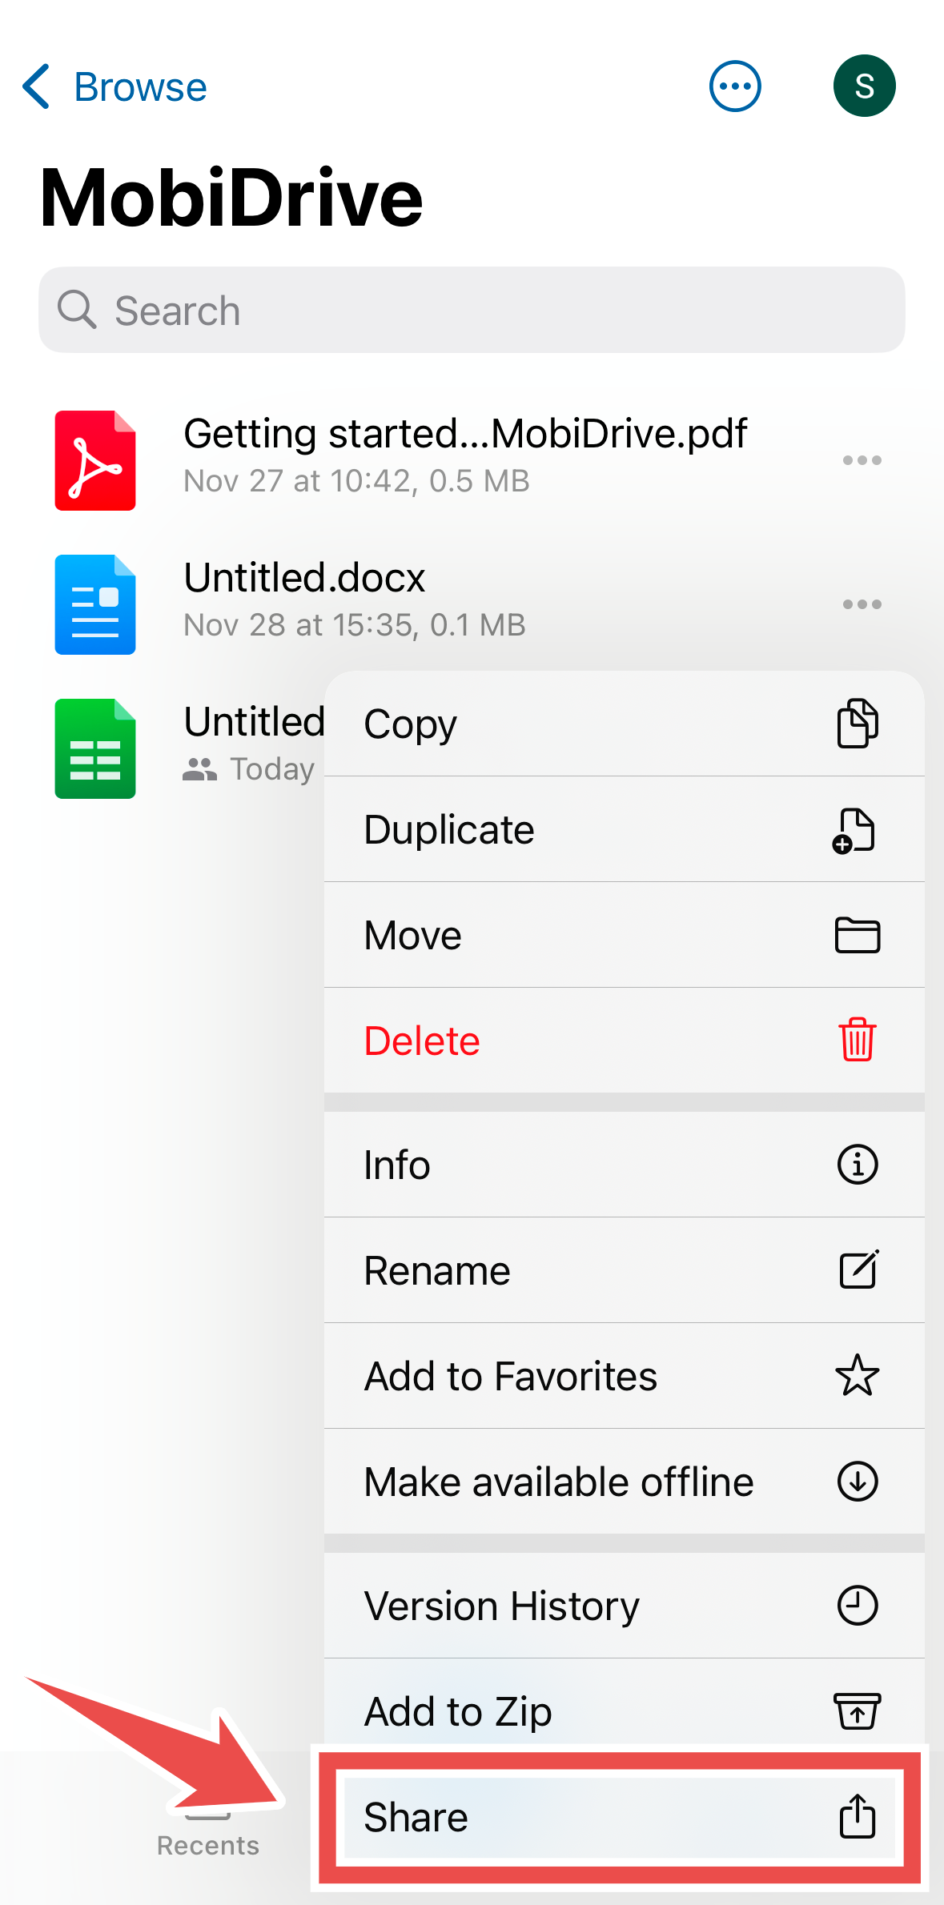944x1905 pixels.
Task: Choose Rename from the context menu
Action: (x=625, y=1270)
